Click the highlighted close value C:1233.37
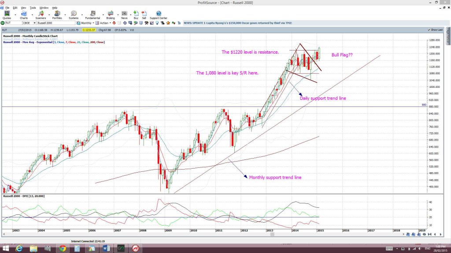This screenshot has width=451, height=253. click(89, 30)
